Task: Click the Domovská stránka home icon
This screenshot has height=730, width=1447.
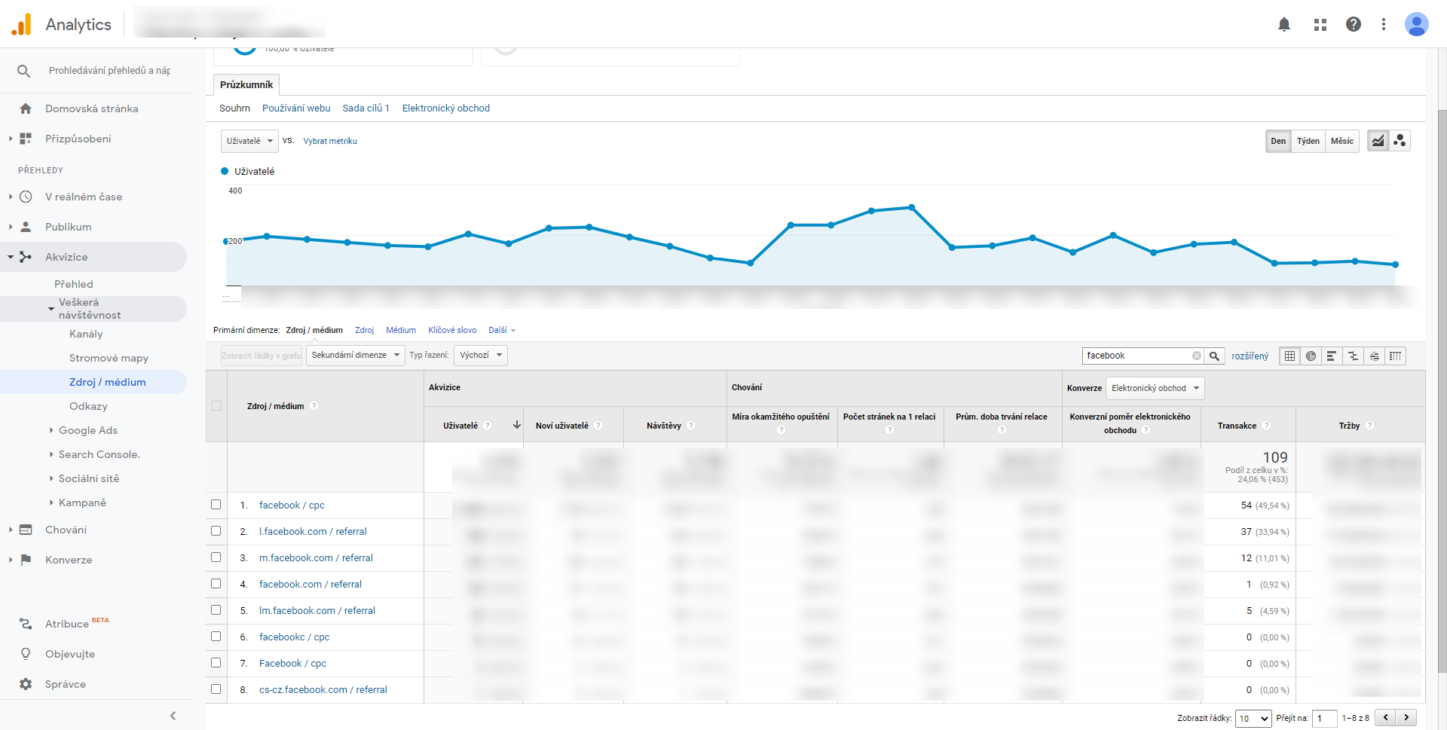Action: pyautogui.click(x=26, y=108)
